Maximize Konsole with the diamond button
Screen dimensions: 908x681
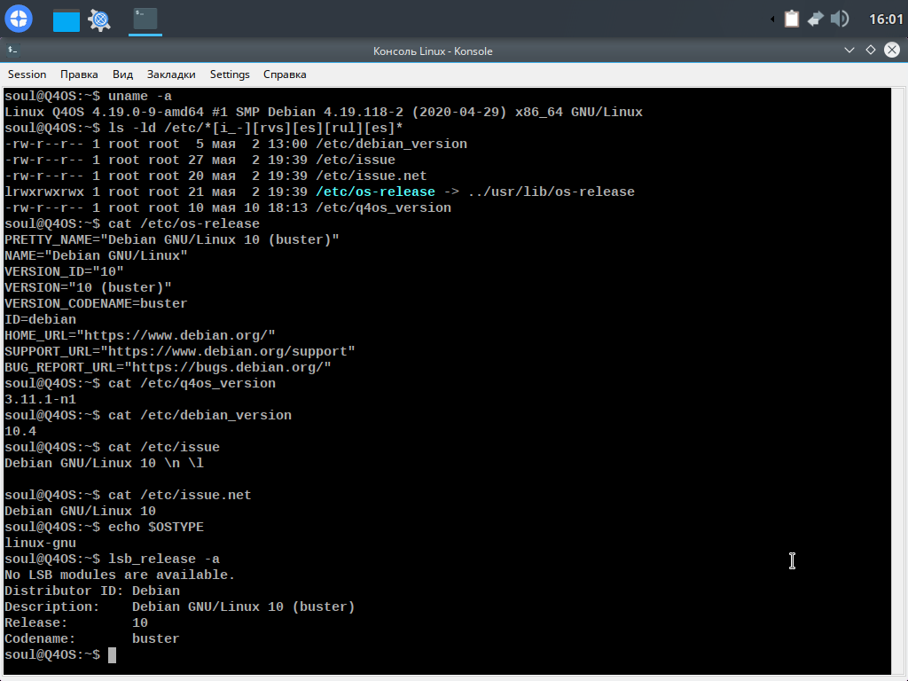[871, 51]
